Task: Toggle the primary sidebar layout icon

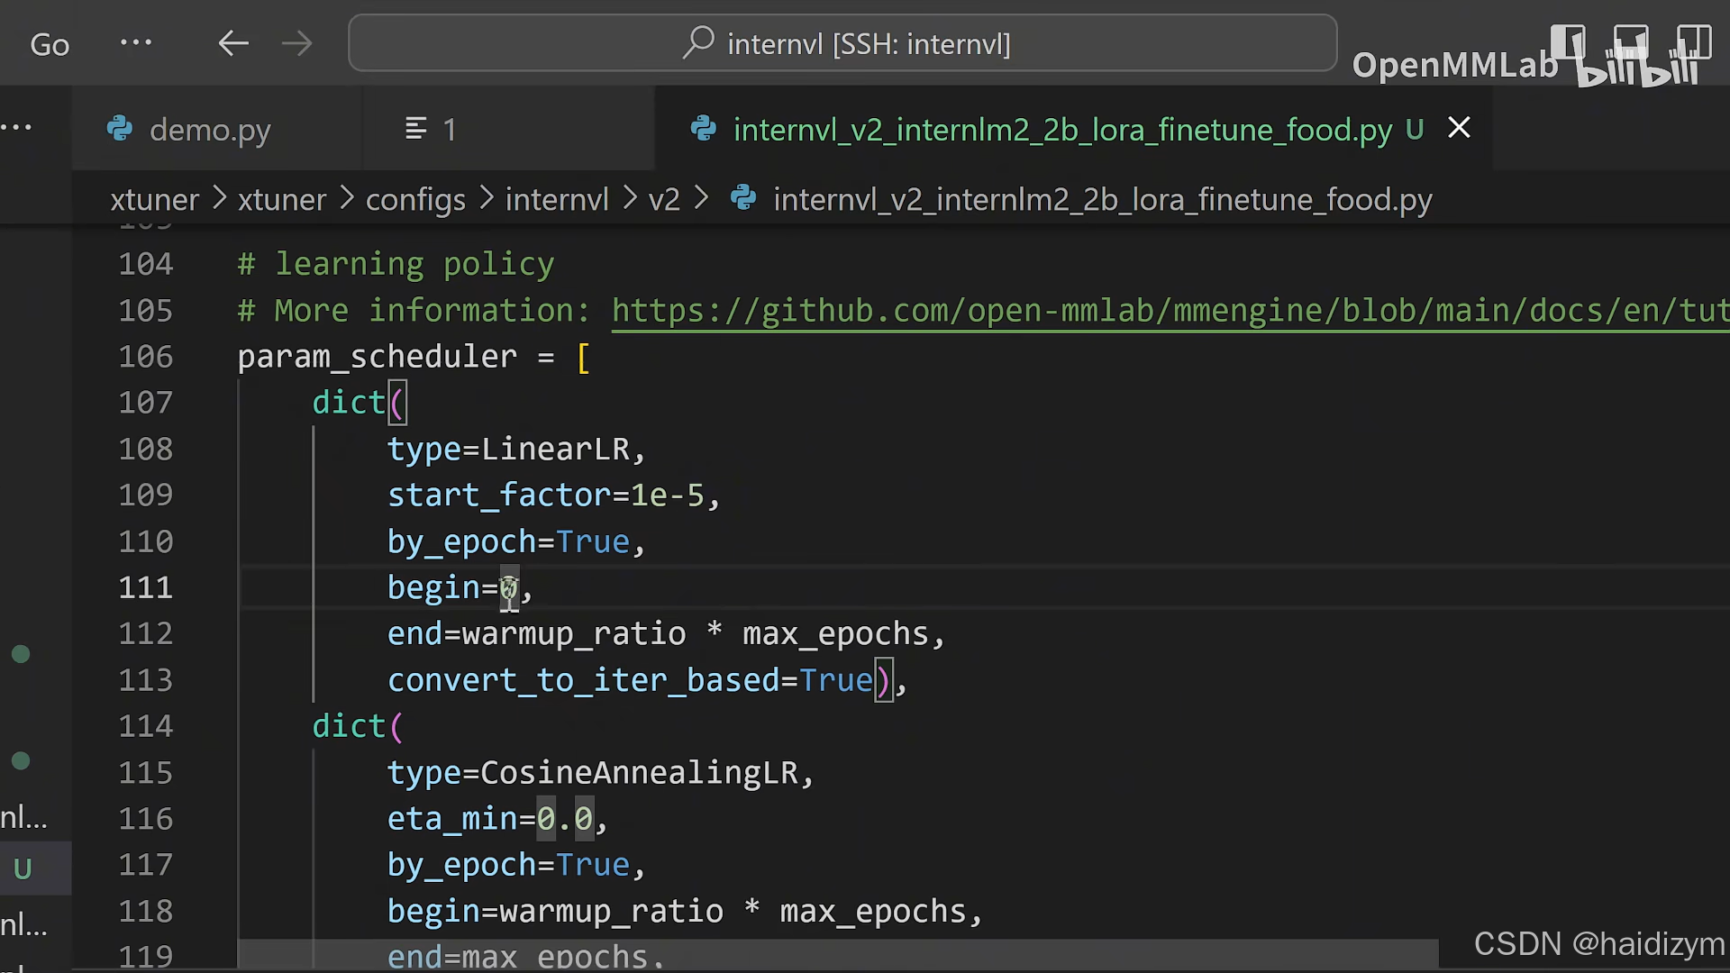Action: tap(1568, 42)
